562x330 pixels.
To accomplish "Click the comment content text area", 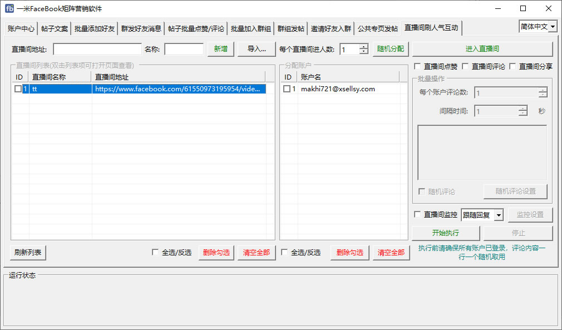I will tap(482, 152).
